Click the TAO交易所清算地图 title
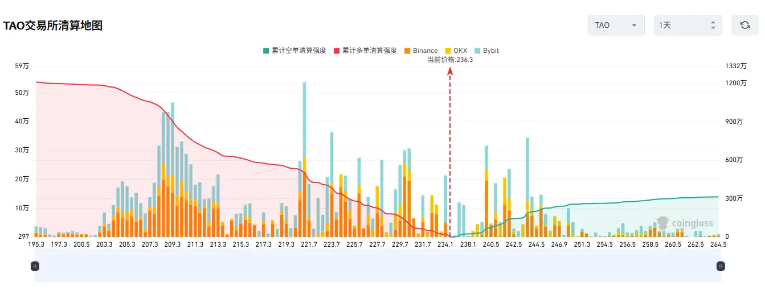The image size is (765, 295). click(52, 26)
